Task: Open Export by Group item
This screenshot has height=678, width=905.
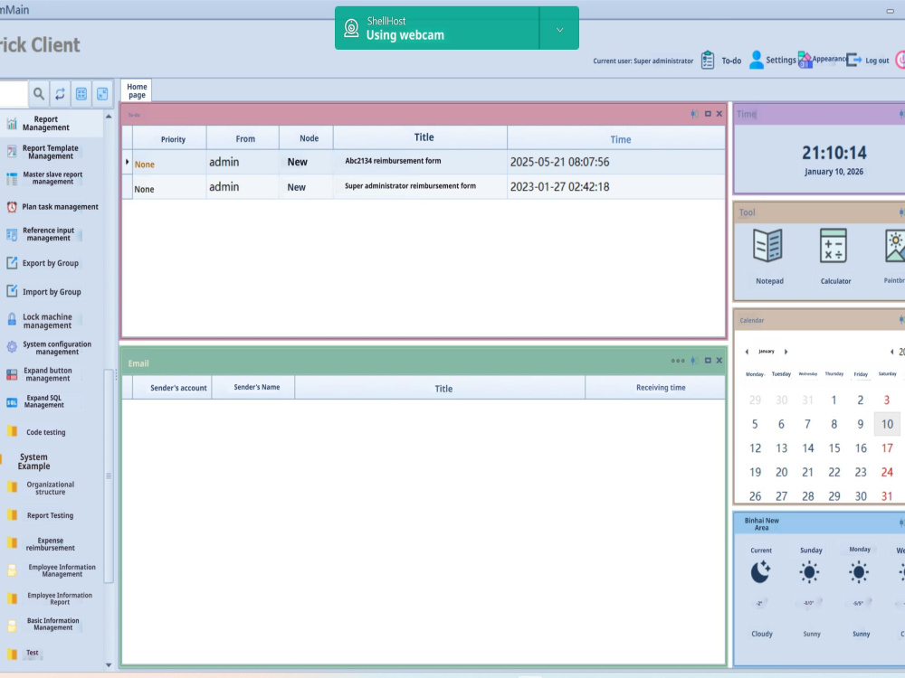Action: click(43, 263)
